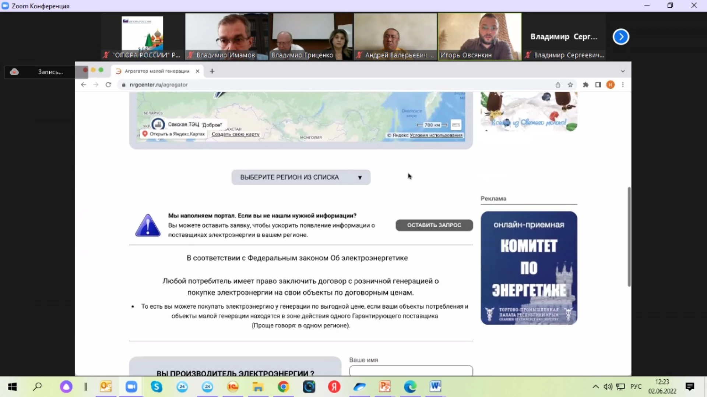Toggle the map ruler measurement tool
The image size is (707, 397).
coord(456,125)
